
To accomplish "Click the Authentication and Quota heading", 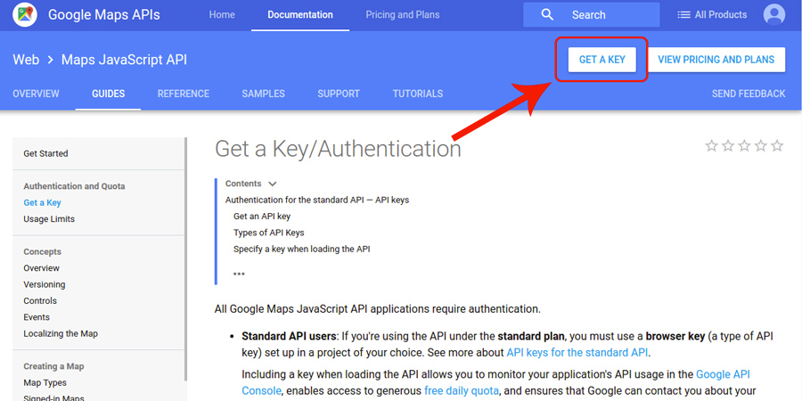I will click(x=74, y=186).
